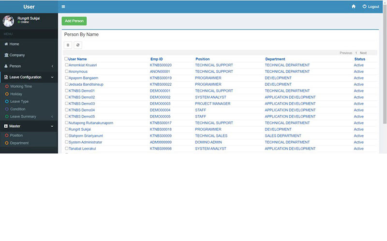The height and width of the screenshot is (241, 387).
Task: Click the orange circle beside Department
Action: point(7,143)
